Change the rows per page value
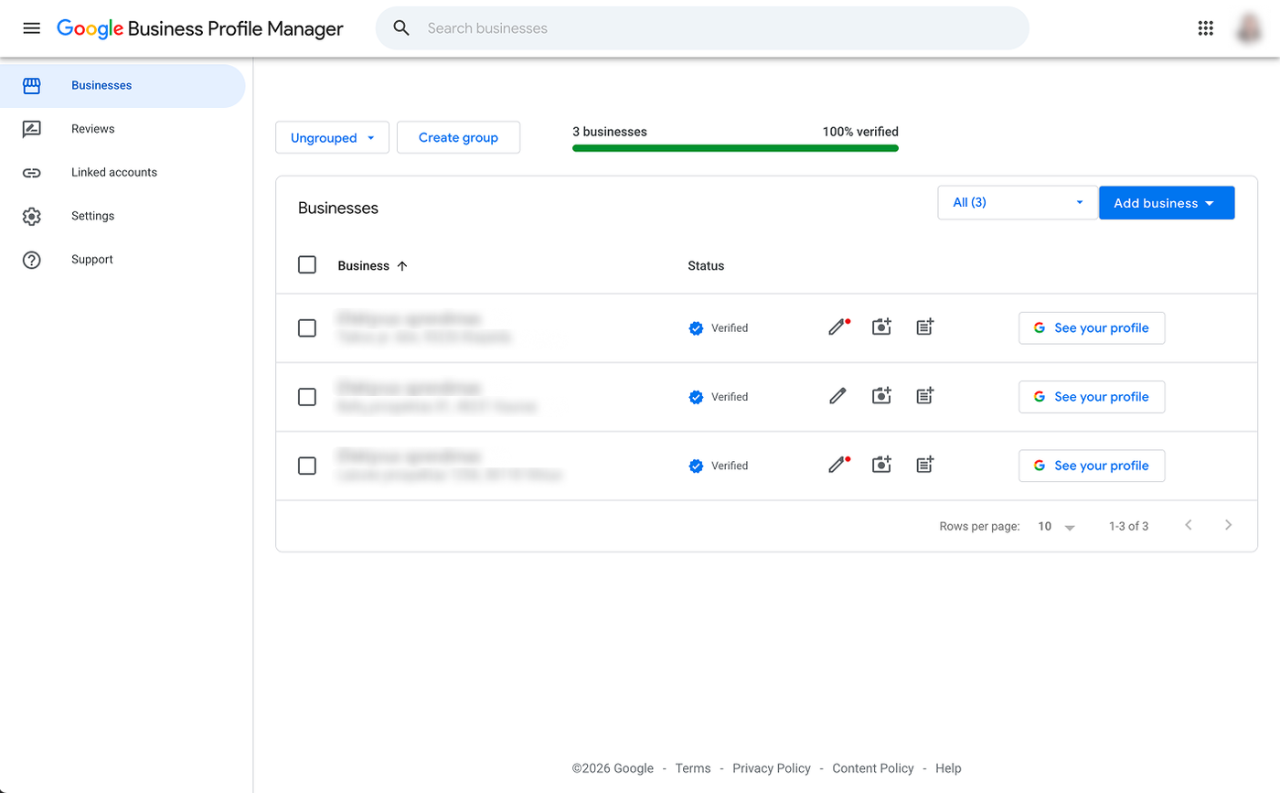 pyautogui.click(x=1056, y=527)
